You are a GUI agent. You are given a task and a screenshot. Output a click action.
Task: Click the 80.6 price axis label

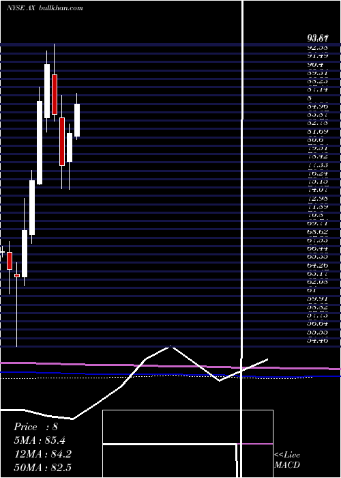[x=315, y=139]
